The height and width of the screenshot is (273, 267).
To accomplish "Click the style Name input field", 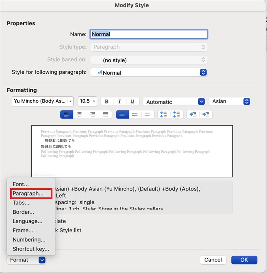I will click(149, 34).
